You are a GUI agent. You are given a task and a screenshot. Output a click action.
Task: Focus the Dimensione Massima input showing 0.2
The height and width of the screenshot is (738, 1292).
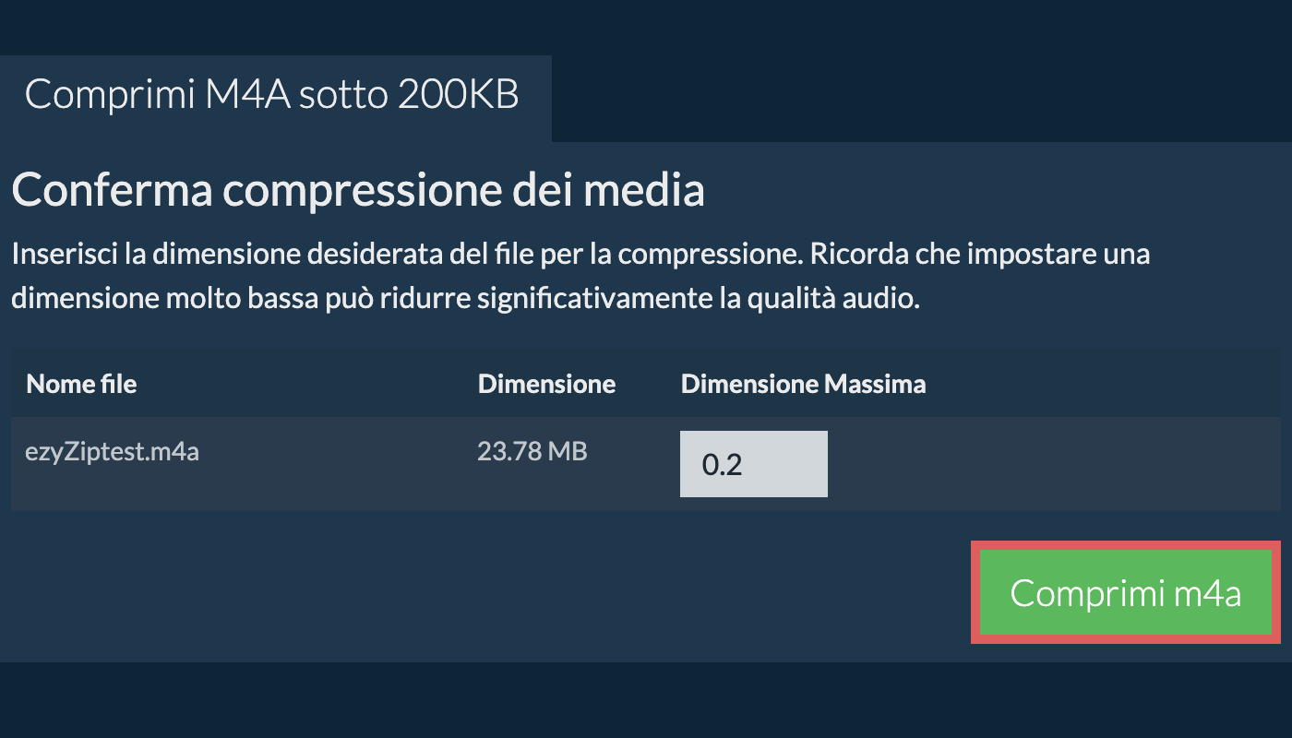(753, 464)
